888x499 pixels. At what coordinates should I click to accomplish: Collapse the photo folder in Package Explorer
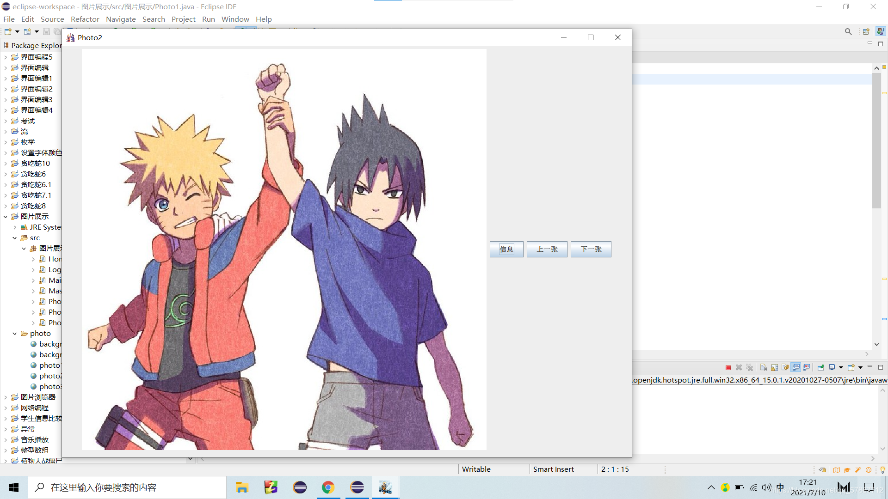[x=14, y=334]
